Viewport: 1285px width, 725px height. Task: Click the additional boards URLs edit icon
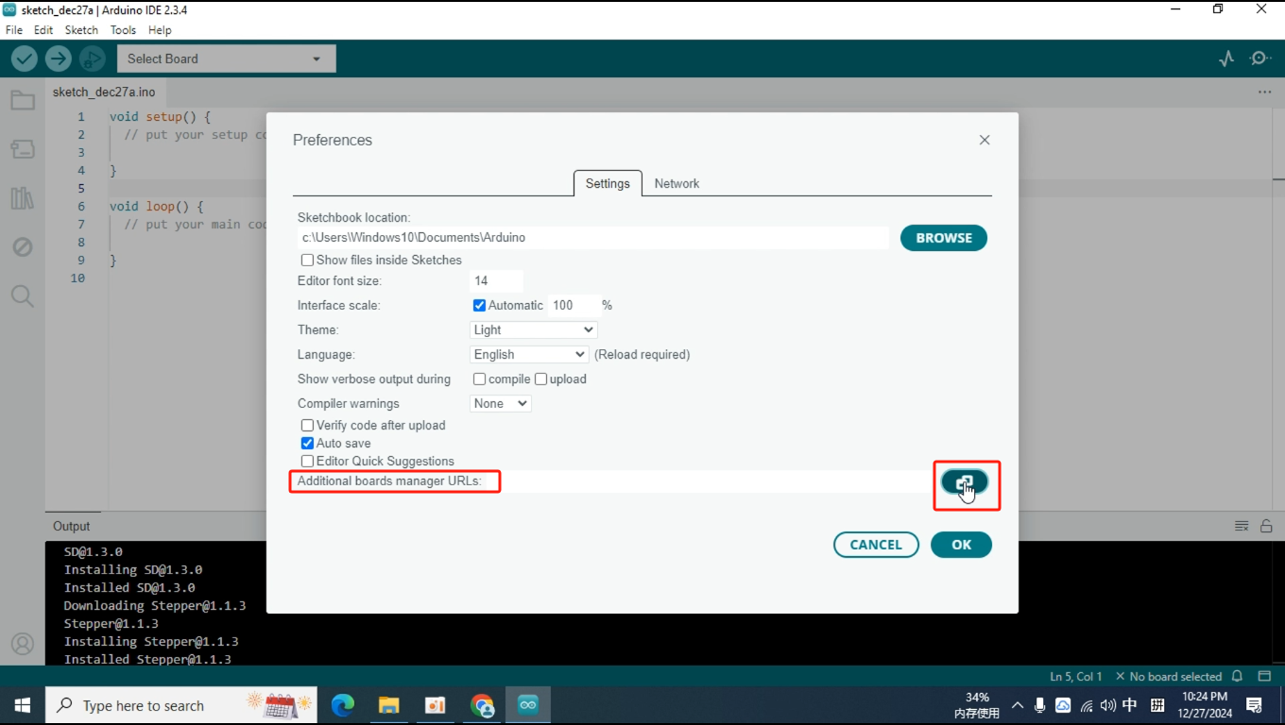[965, 482]
